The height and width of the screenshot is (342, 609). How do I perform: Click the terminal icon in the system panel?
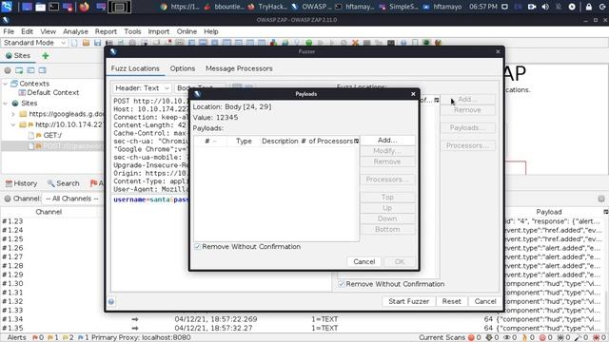click(x=53, y=7)
